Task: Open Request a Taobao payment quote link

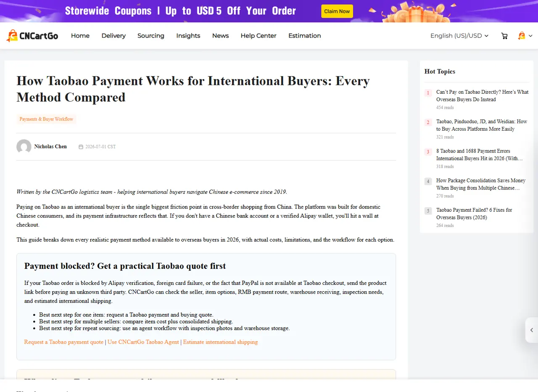Action: point(64,342)
